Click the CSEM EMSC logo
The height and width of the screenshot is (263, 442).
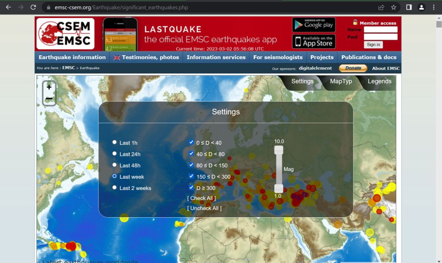click(65, 34)
